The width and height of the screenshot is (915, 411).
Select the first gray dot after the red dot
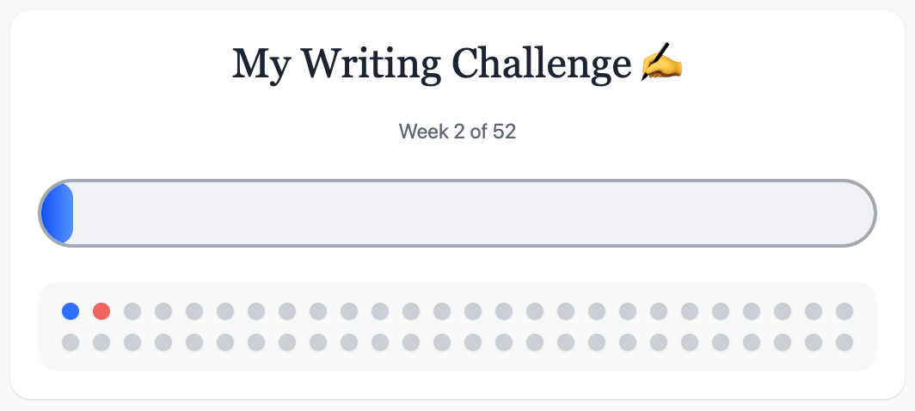point(132,310)
